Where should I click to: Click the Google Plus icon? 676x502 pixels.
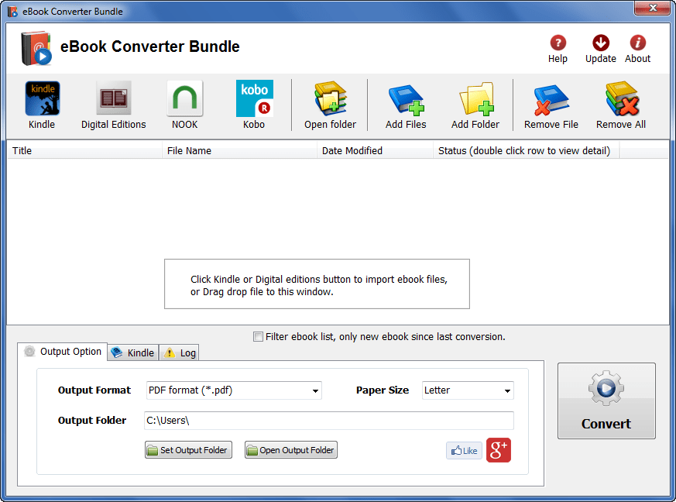tap(499, 450)
